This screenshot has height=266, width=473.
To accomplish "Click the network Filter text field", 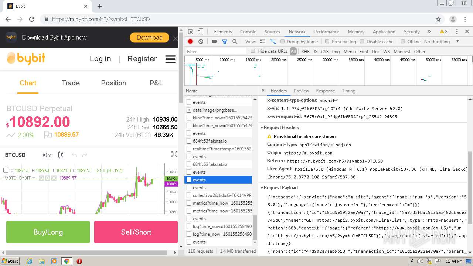I will coord(216,51).
